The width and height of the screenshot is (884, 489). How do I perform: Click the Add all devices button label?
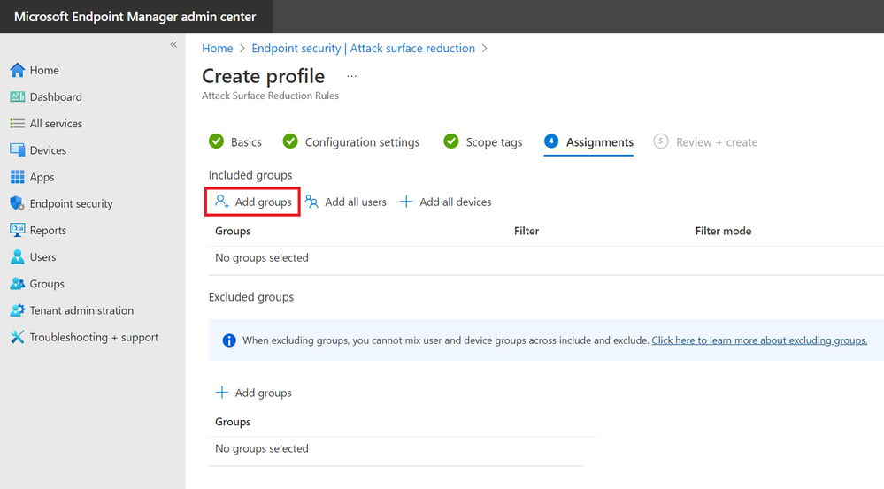pos(456,202)
